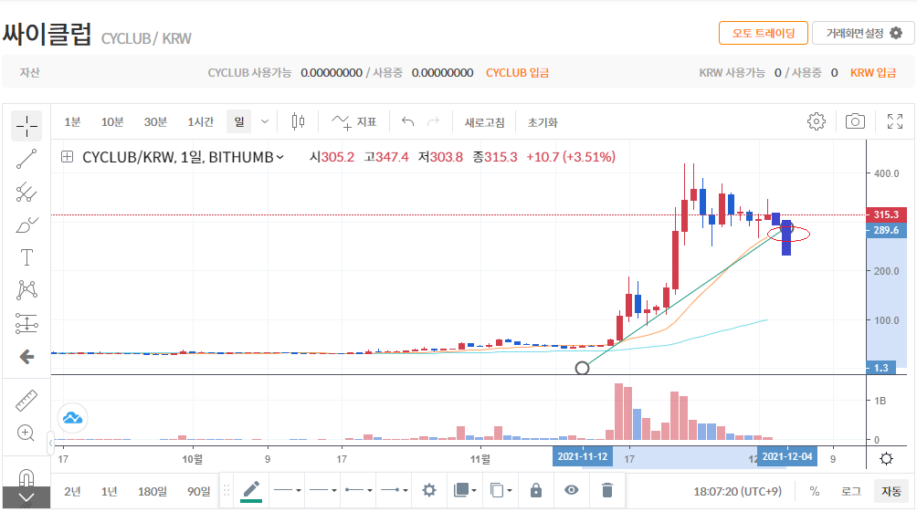Set the range to 180일

coord(152,491)
